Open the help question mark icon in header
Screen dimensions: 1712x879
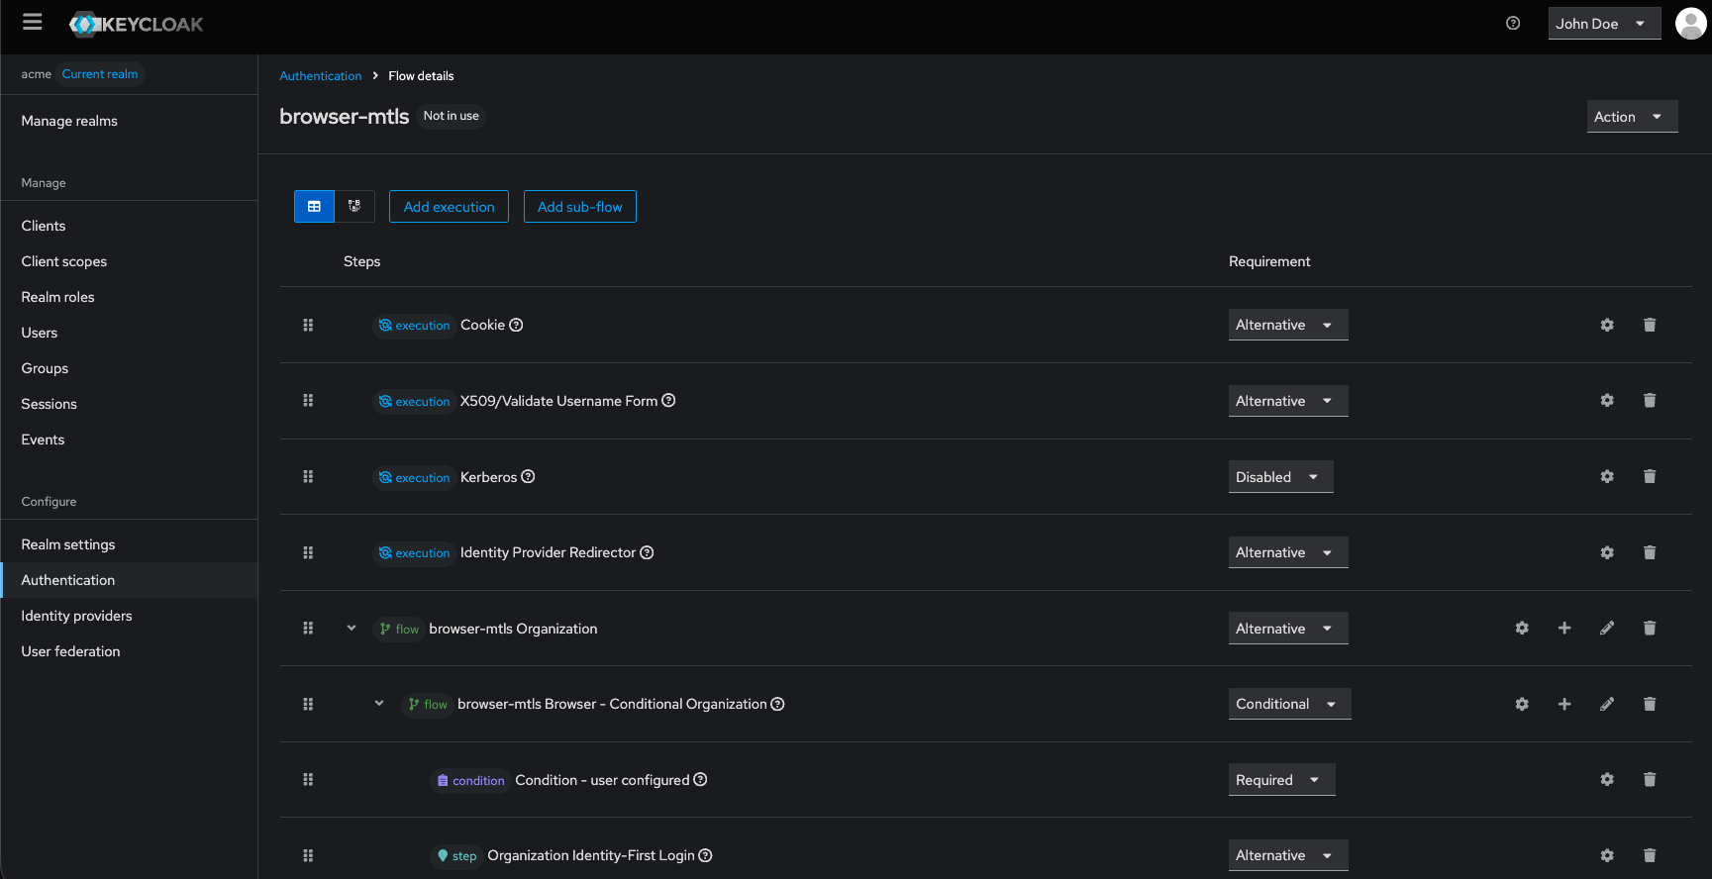(1513, 24)
